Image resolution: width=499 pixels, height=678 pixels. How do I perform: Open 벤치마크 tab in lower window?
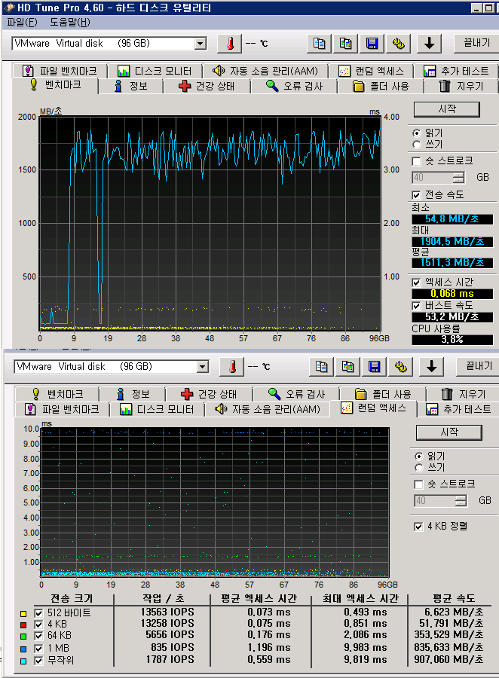tap(57, 394)
